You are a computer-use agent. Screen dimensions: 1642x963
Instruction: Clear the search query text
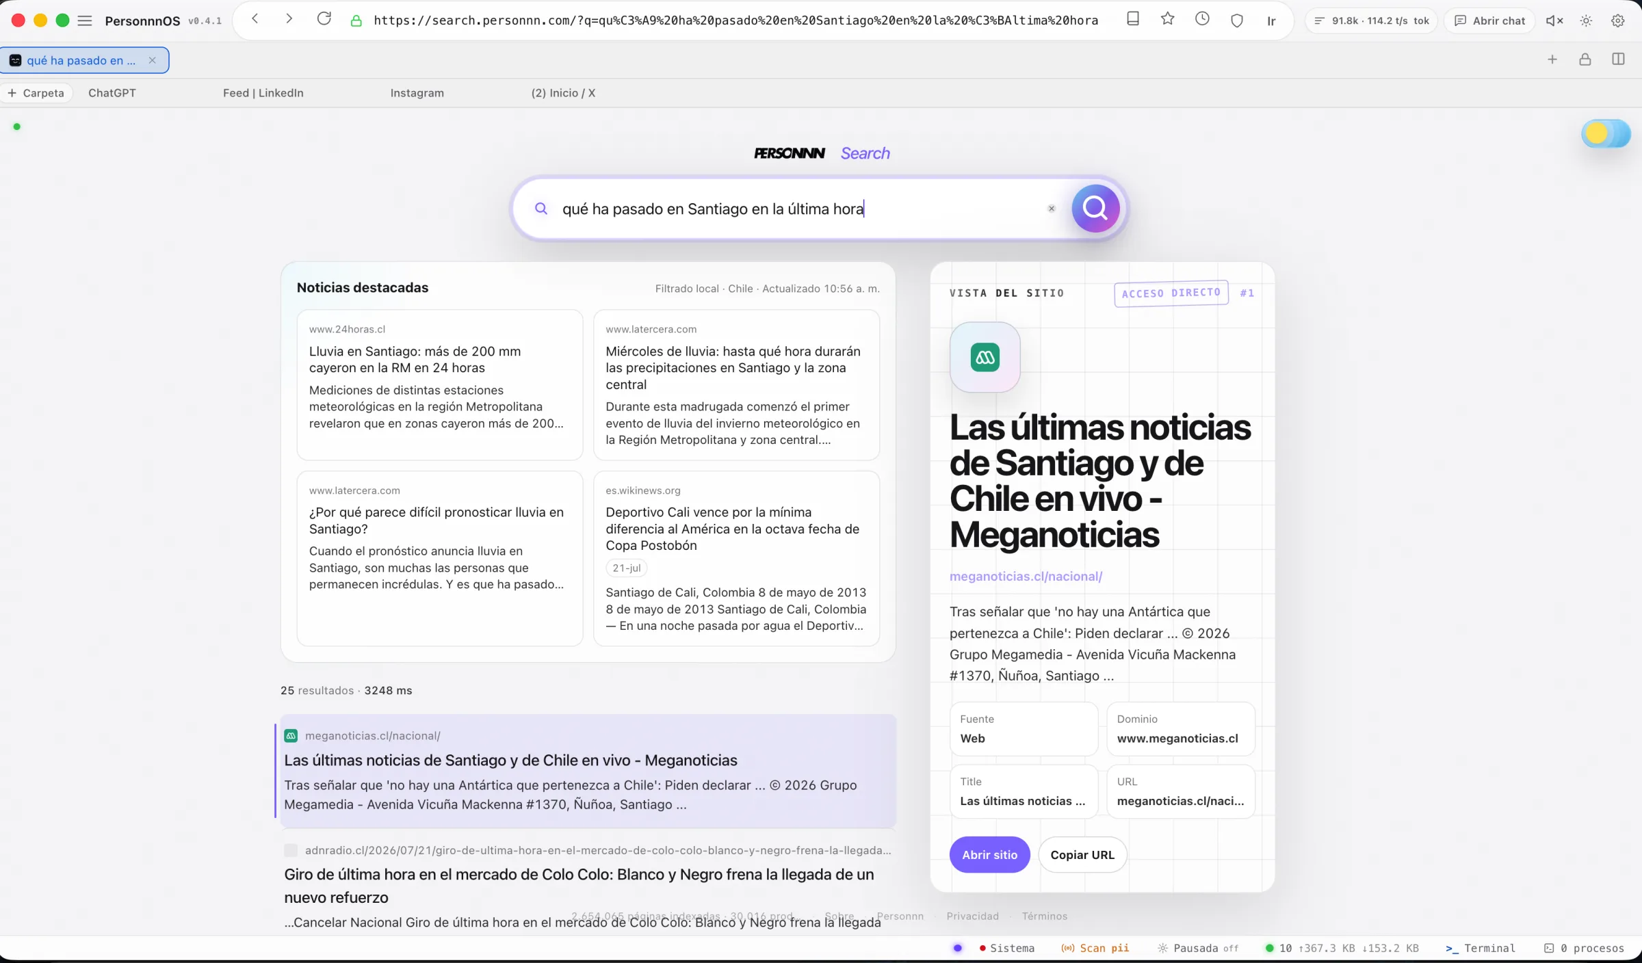tap(1052, 209)
